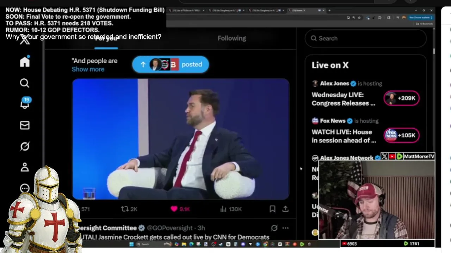Open Microsoft Edge from the taskbar

coord(191,244)
